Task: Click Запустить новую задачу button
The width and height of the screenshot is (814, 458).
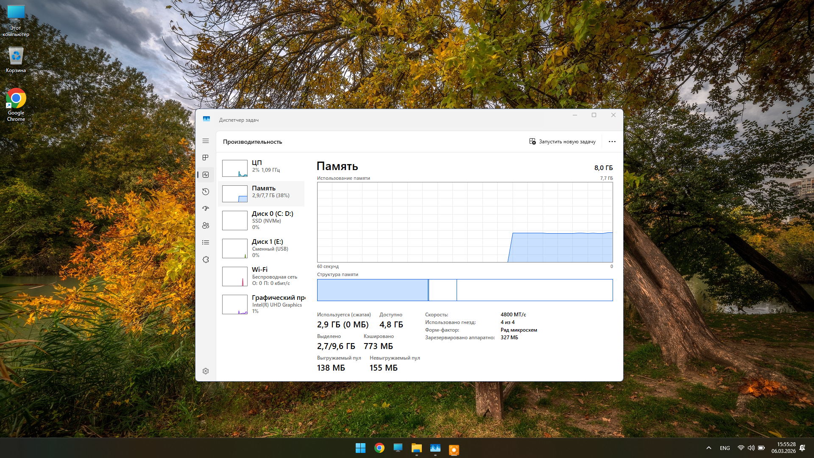Action: point(562,142)
